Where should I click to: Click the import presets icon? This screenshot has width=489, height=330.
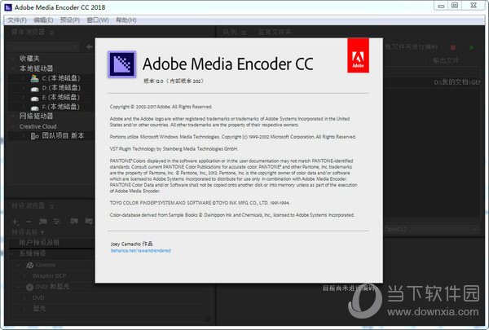(74, 221)
